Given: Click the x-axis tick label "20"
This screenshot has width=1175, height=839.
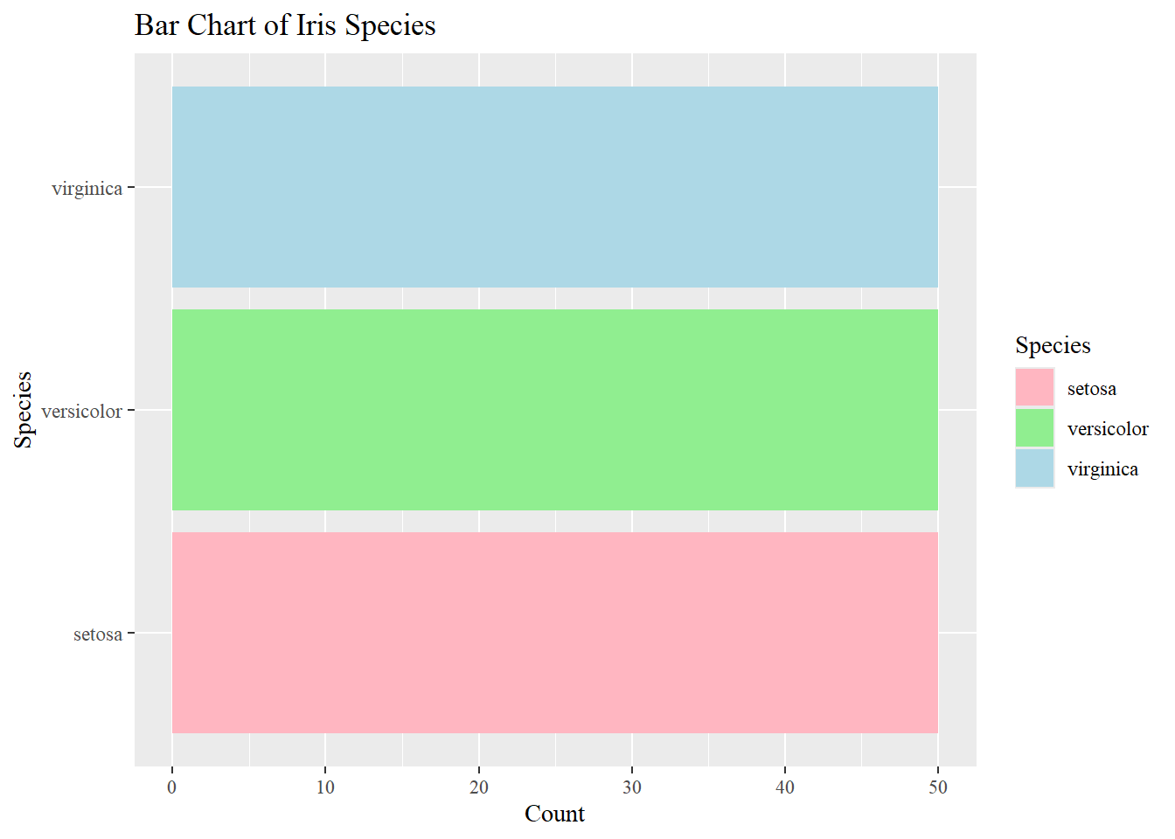Looking at the screenshot, I should tap(478, 787).
